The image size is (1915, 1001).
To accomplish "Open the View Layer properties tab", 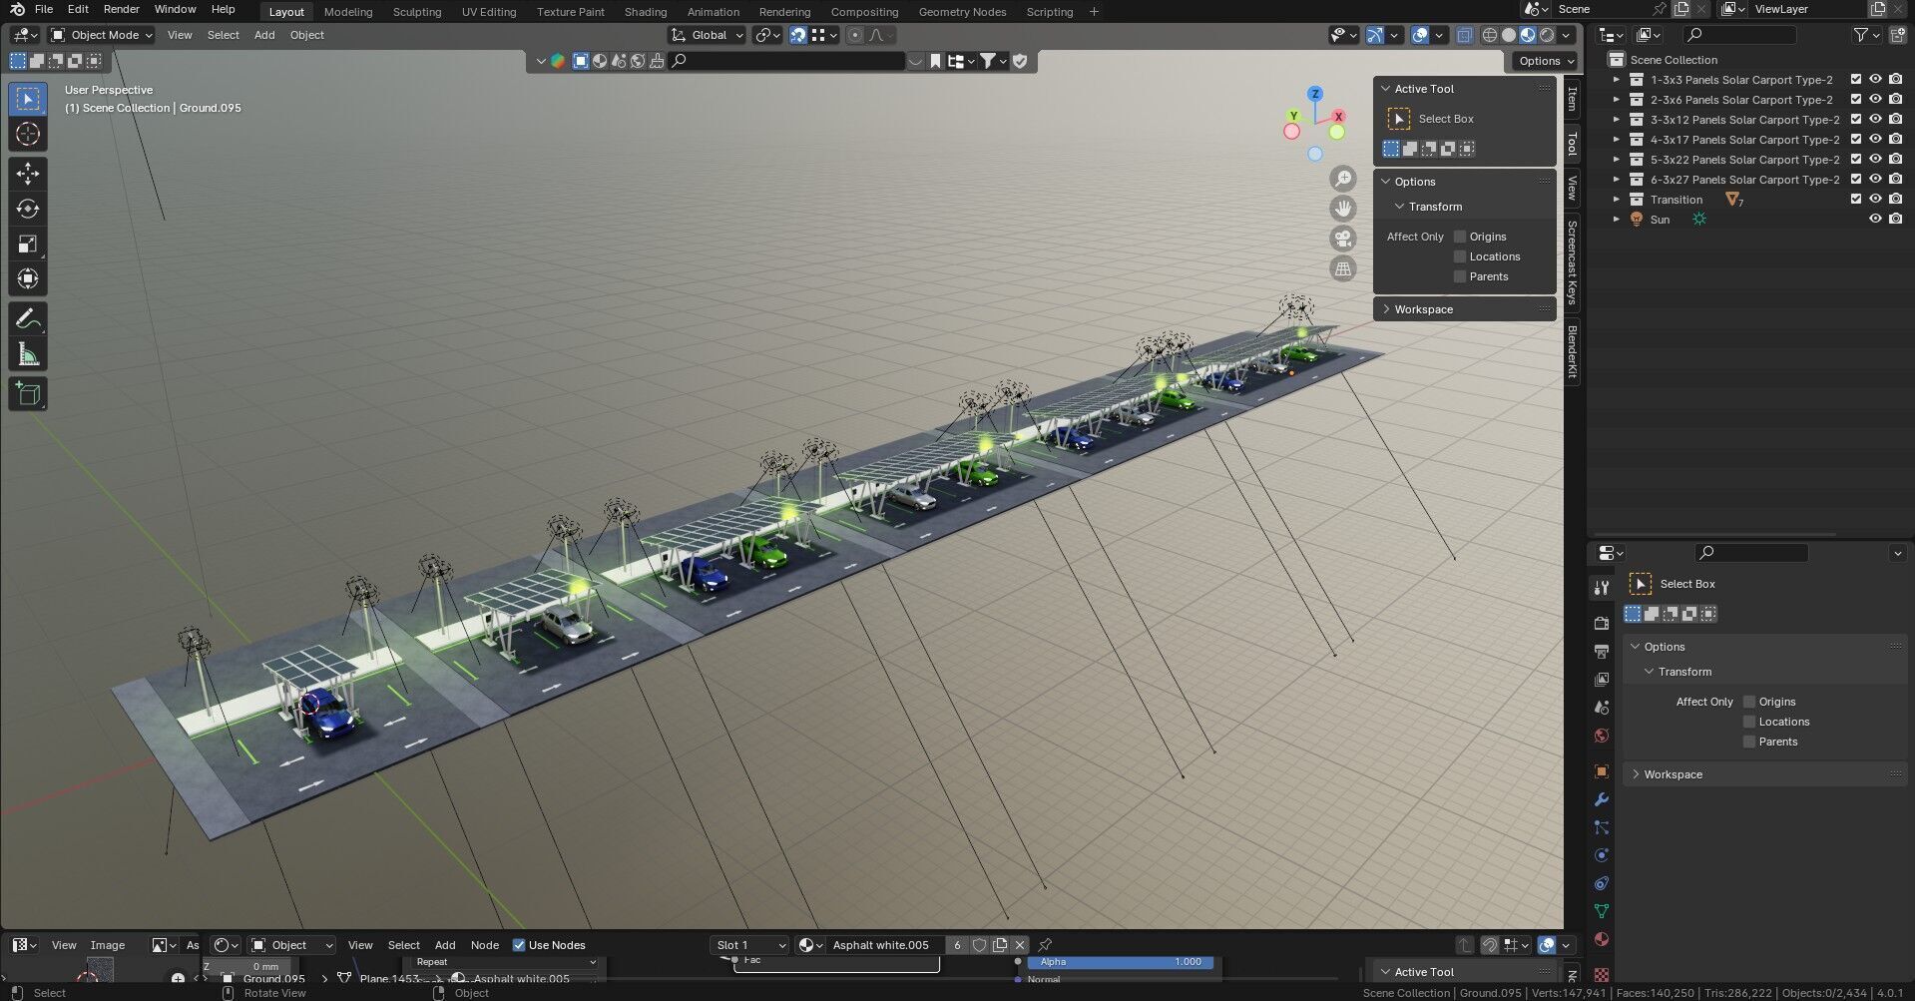I will point(1602,679).
